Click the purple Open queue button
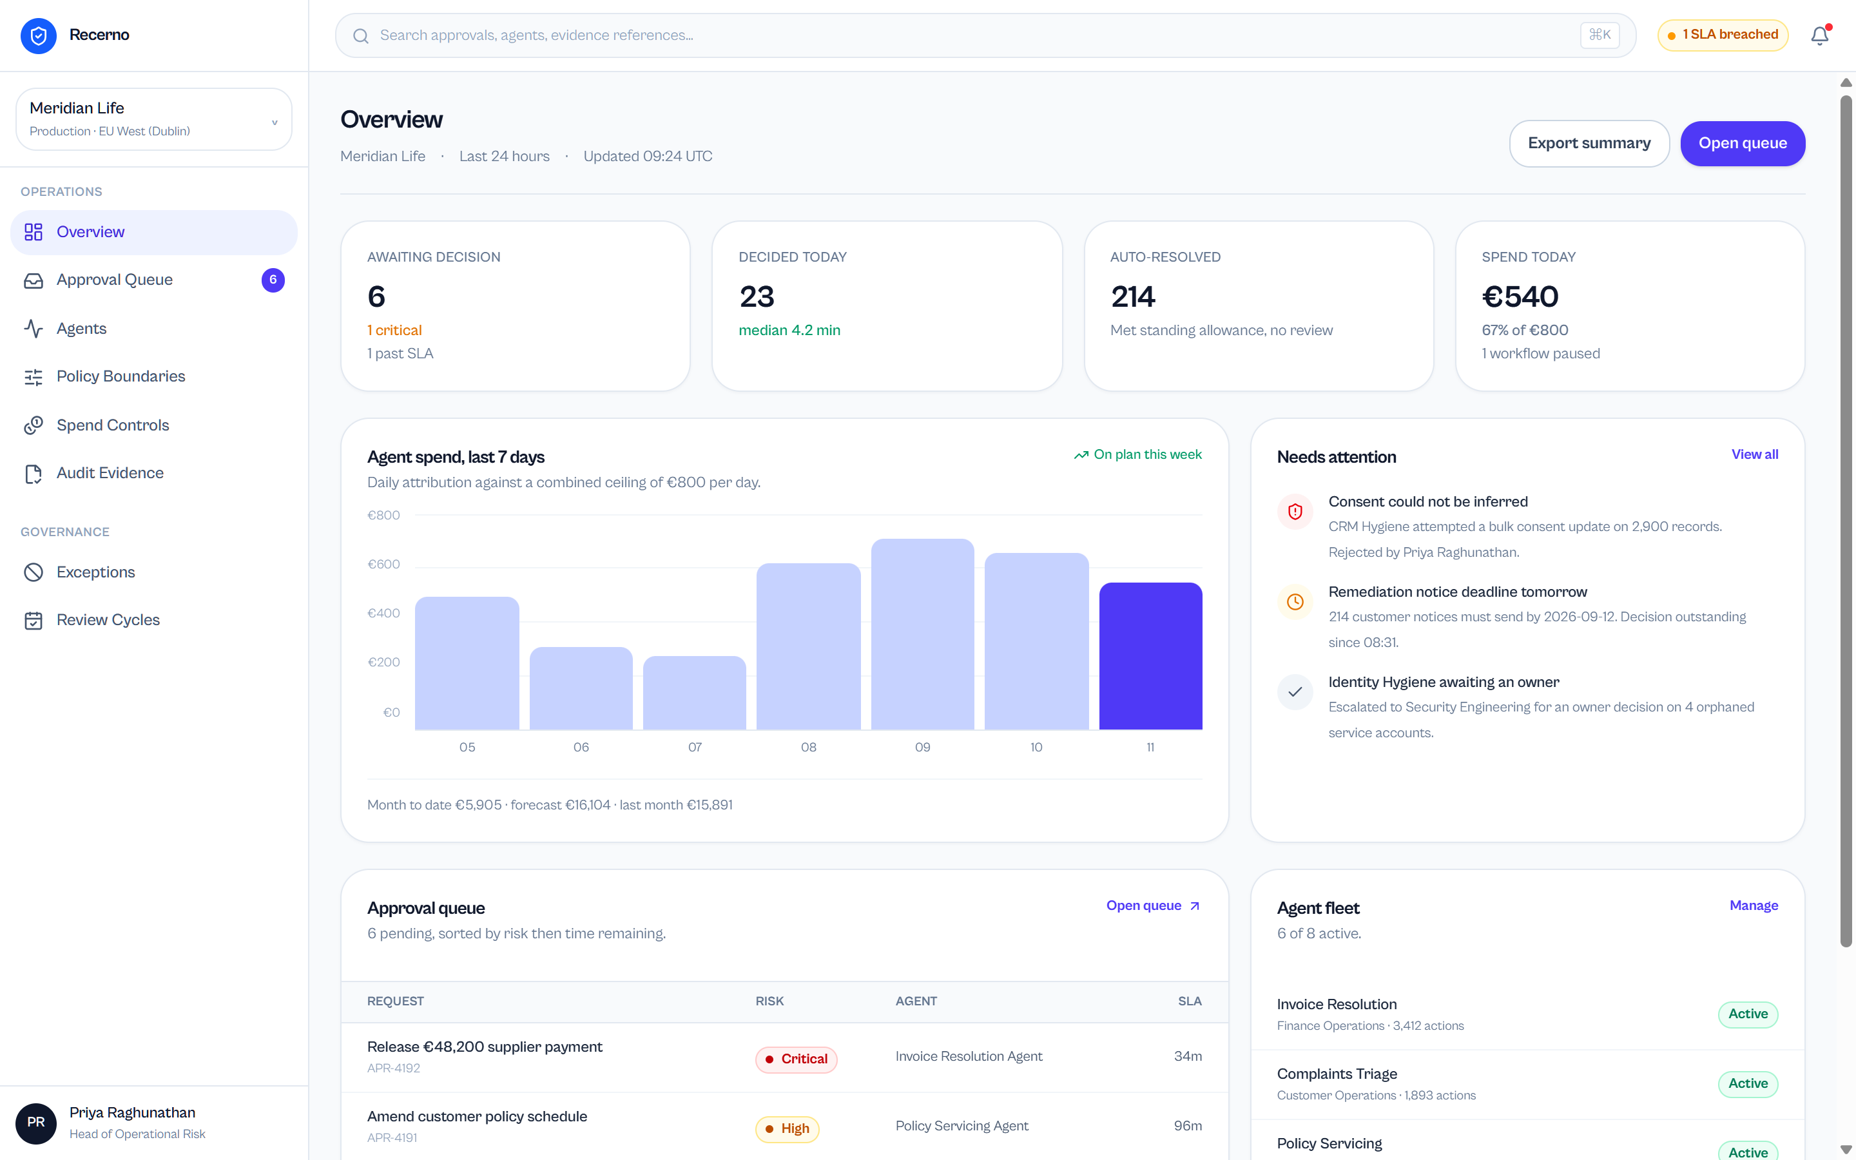Image resolution: width=1856 pixels, height=1160 pixels. coord(1742,144)
